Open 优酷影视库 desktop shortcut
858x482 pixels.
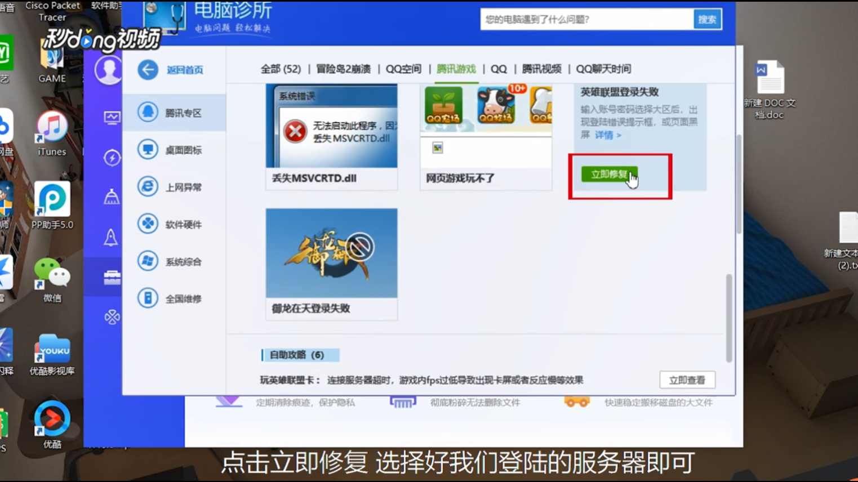click(x=52, y=354)
